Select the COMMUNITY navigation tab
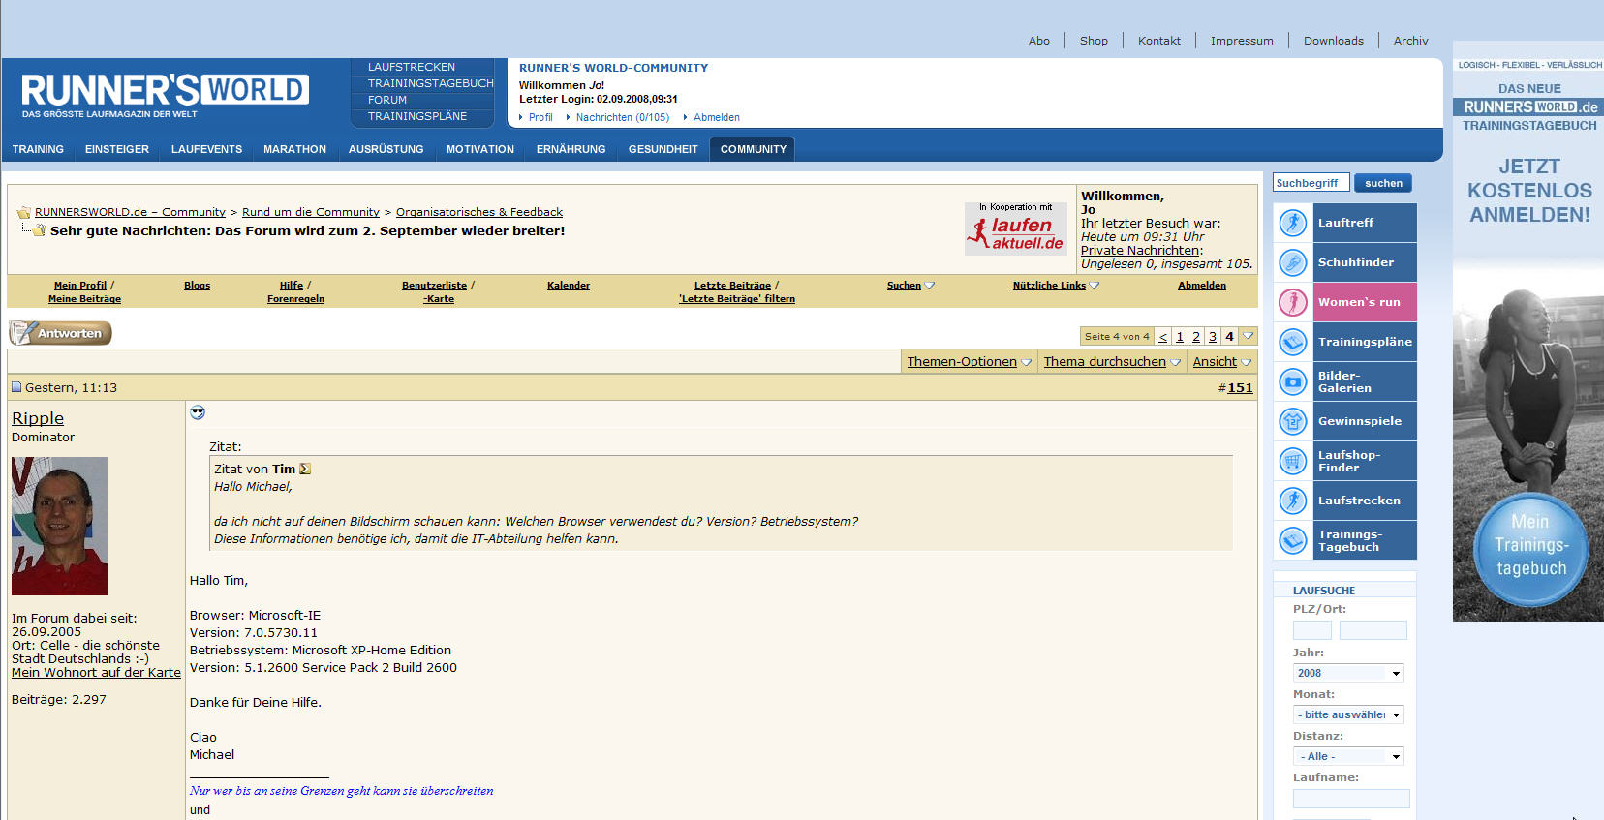This screenshot has height=820, width=1604. click(753, 149)
